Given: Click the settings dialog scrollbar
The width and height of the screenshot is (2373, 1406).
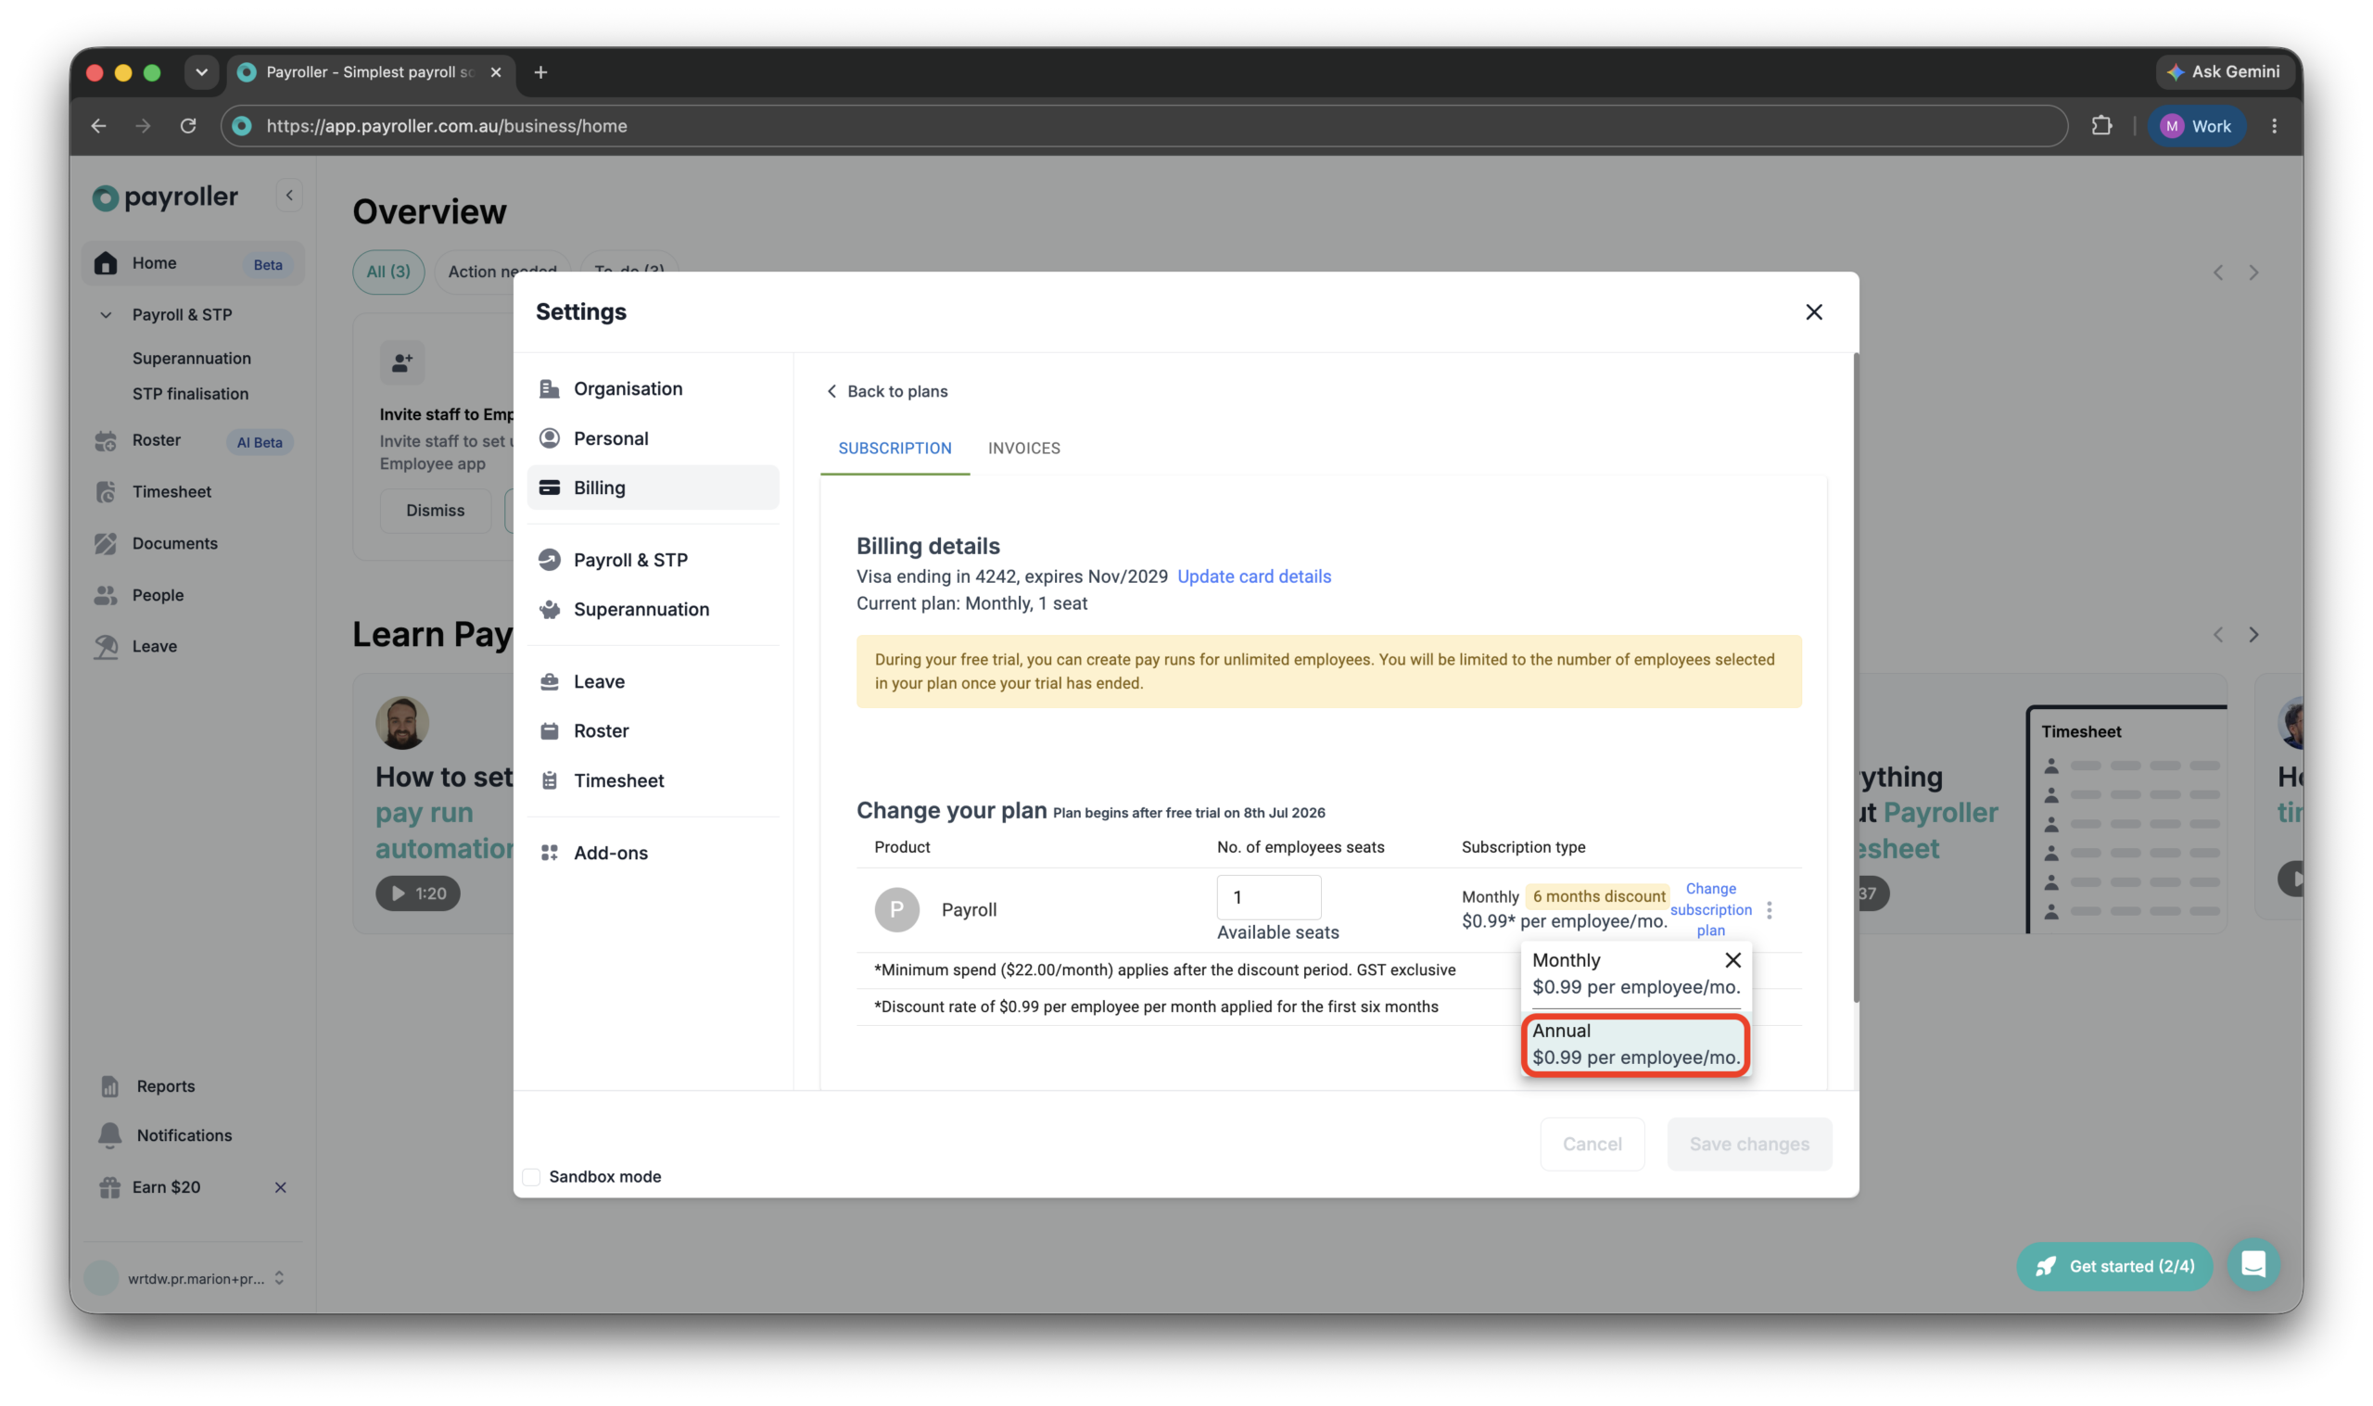Looking at the screenshot, I should (x=1855, y=677).
